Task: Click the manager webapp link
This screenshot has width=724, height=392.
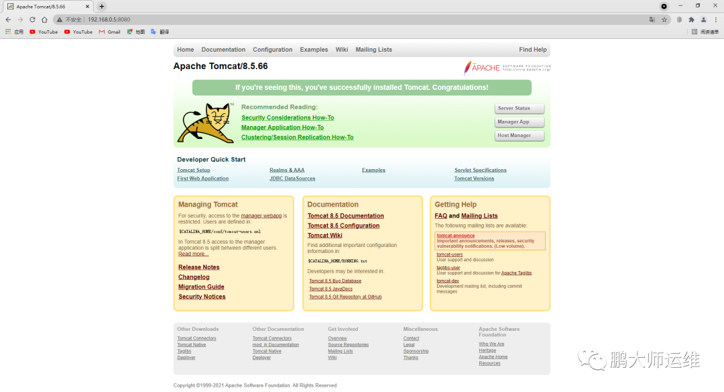Action: (261, 216)
